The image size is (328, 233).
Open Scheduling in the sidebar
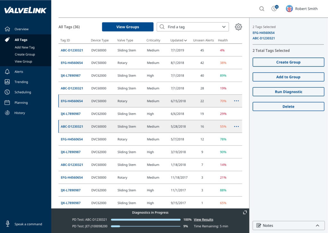pos(22,92)
